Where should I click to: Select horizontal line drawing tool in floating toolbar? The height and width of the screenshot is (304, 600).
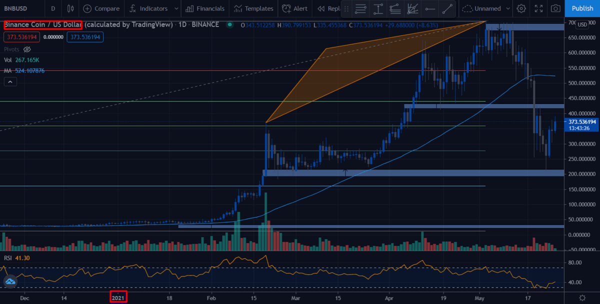click(429, 8)
